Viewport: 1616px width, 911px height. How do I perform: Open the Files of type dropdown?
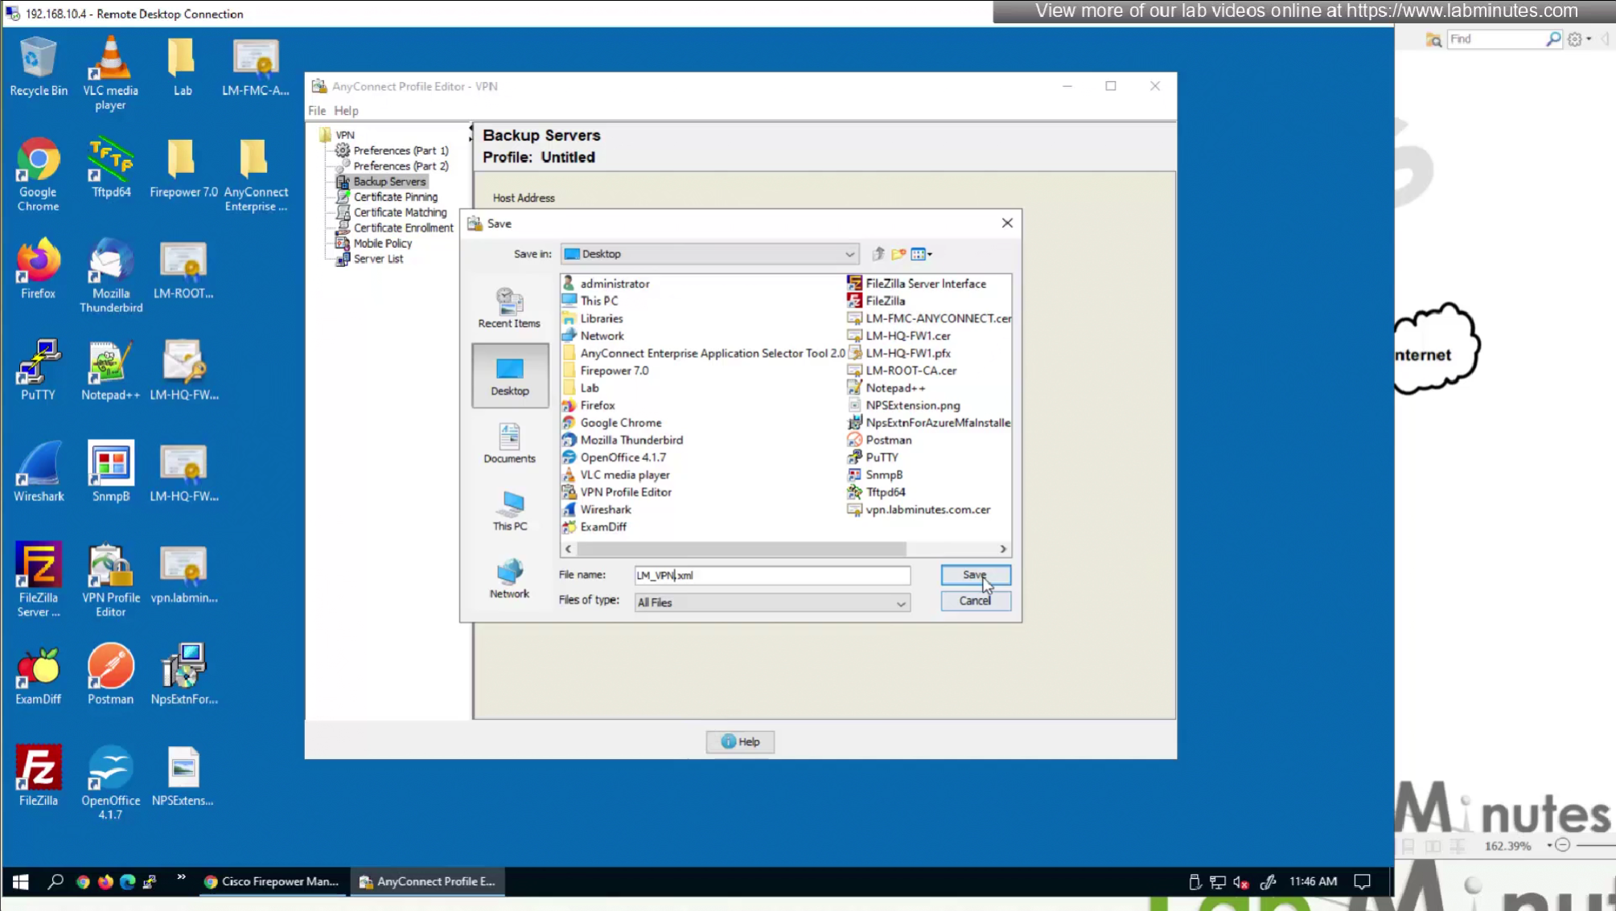pyautogui.click(x=900, y=603)
